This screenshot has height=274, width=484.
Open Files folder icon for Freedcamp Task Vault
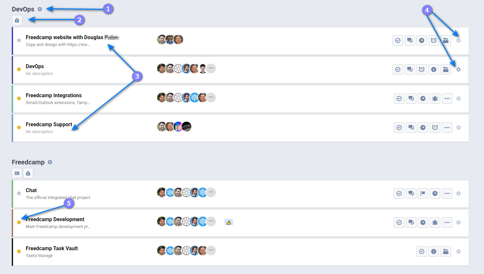(446, 251)
